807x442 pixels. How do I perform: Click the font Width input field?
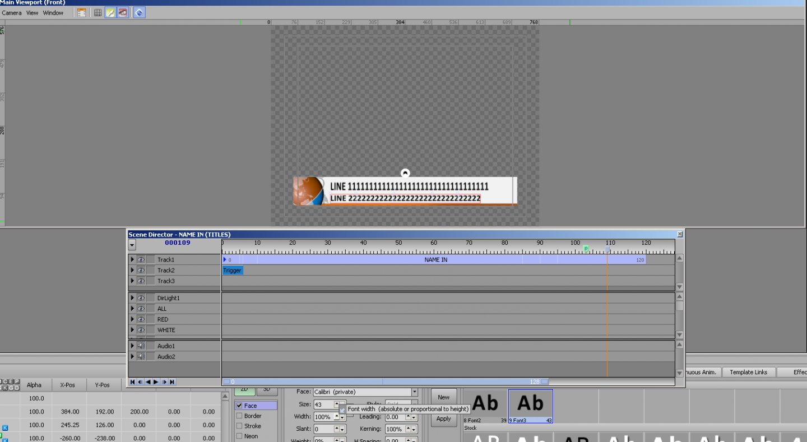click(323, 417)
